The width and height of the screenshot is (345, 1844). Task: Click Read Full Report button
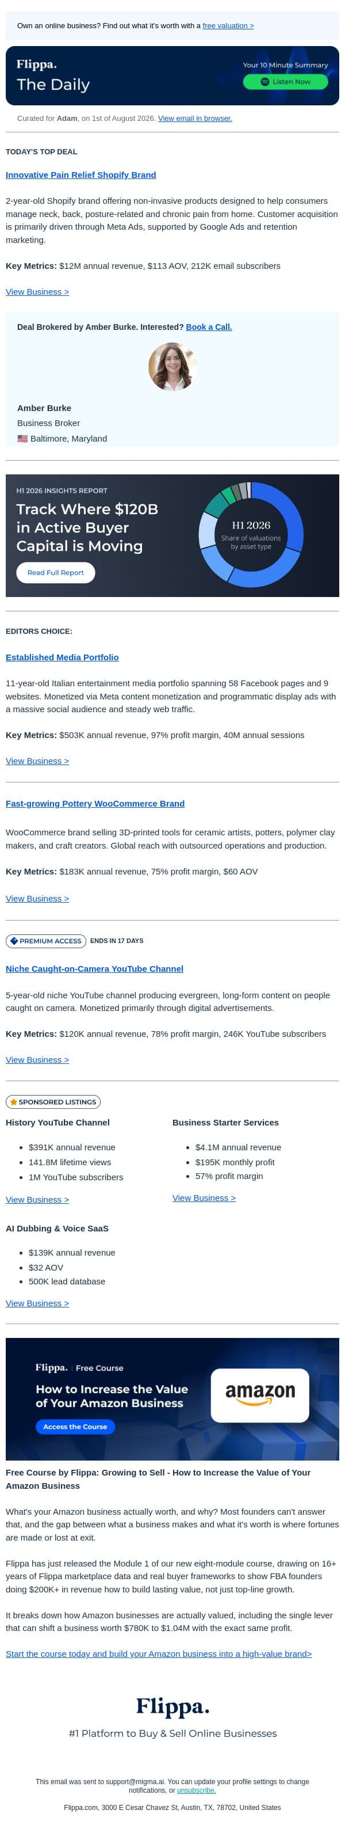coord(56,573)
